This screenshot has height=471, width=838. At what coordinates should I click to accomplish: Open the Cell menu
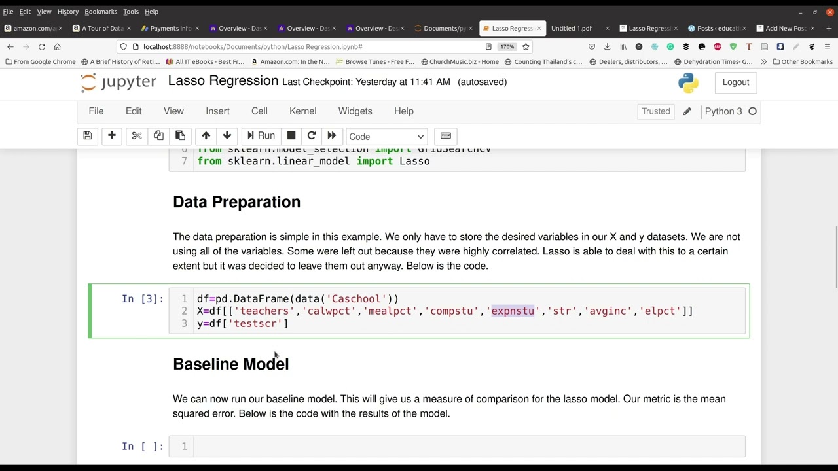tap(259, 111)
